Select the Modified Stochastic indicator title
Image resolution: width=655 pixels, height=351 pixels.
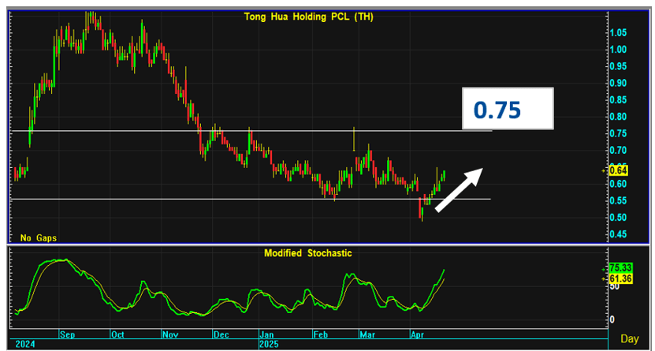(x=308, y=253)
